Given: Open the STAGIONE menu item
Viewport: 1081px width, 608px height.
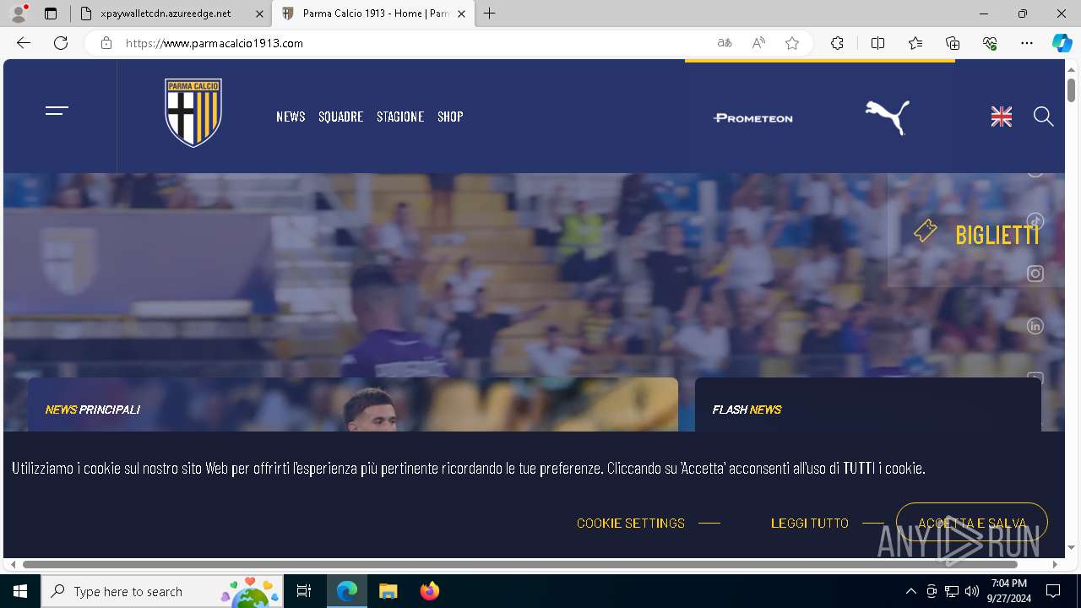Looking at the screenshot, I should pos(400,117).
